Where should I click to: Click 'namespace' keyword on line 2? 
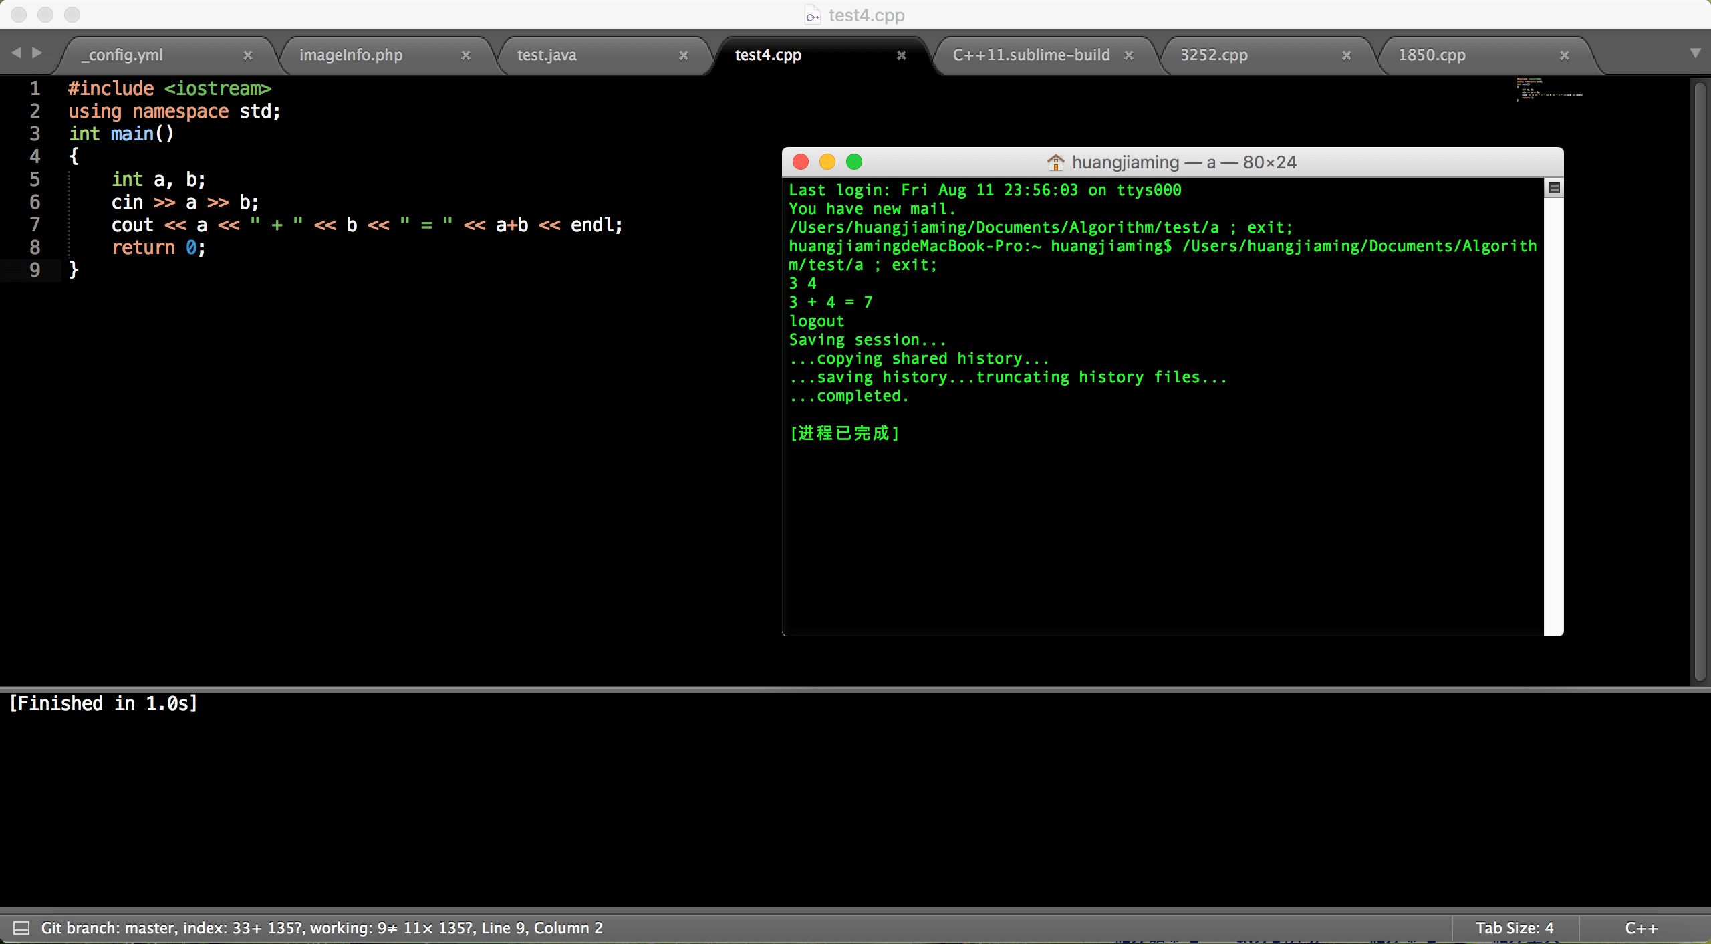pos(180,111)
